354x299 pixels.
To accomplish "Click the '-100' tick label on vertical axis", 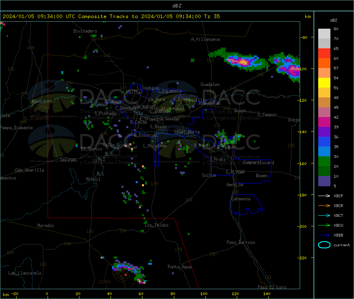I will tap(302, 69).
